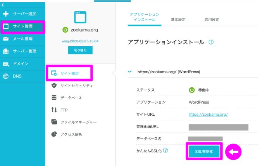Viewport: 258px width, 166px height.
Task: Click the 管理画面URL row label
Action: click(147, 126)
